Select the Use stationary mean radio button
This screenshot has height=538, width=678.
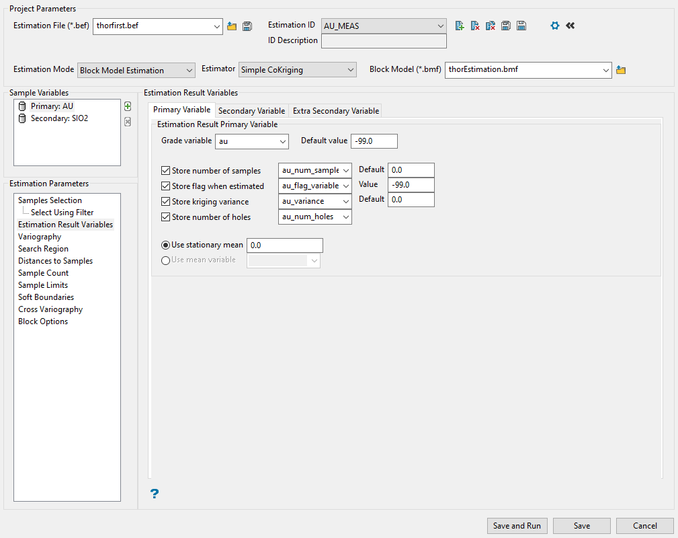click(166, 245)
